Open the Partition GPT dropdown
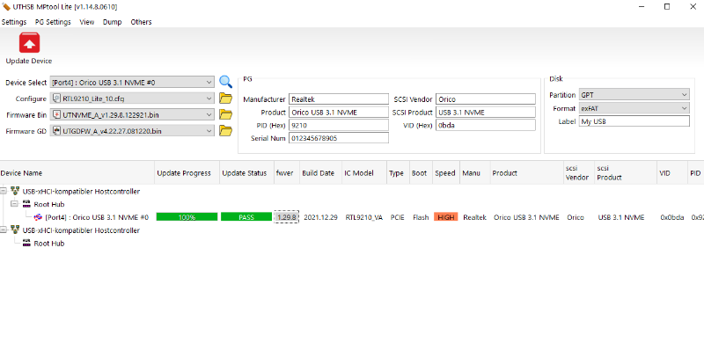Viewport: 704px width, 350px height. coord(634,95)
